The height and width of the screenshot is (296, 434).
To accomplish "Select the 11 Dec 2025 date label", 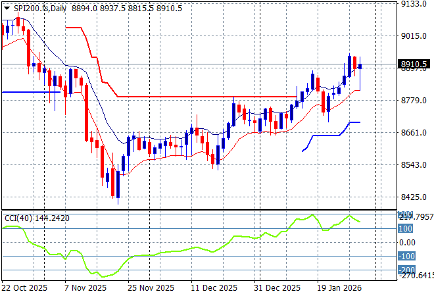I will pos(214,288).
